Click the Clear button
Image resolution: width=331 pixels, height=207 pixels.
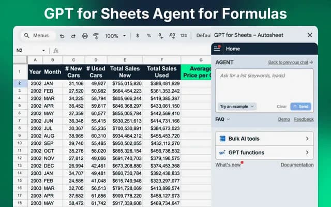pos(281,107)
